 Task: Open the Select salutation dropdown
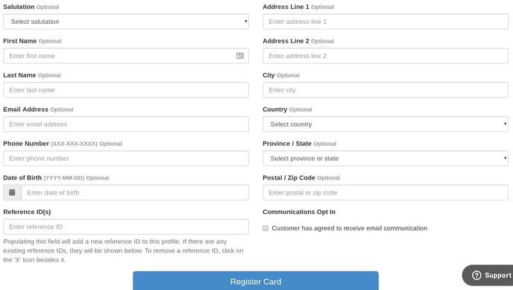126,22
